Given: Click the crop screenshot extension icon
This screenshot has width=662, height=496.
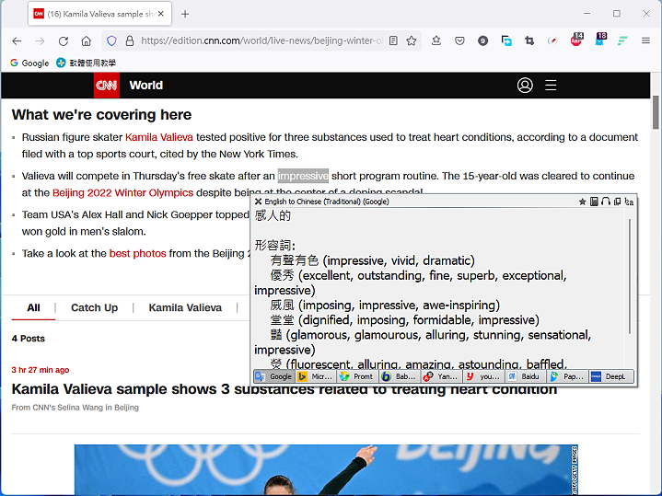Looking at the screenshot, I should pyautogui.click(x=529, y=40).
